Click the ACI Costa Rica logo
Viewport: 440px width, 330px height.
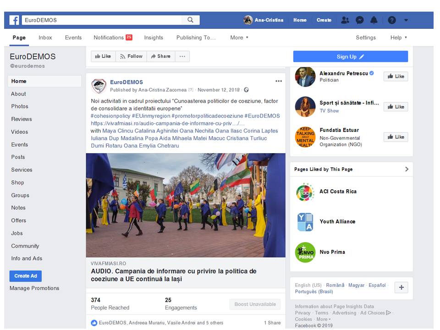(305, 192)
